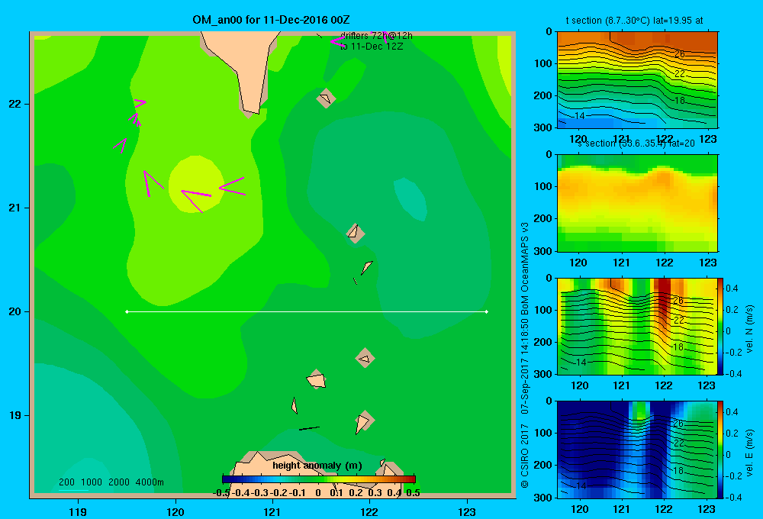Click longitude label "122" under main map
The height and width of the screenshot is (519, 763).
tap(369, 511)
